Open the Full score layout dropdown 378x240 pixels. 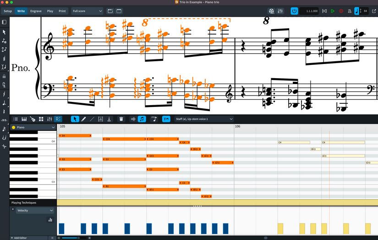(87, 11)
